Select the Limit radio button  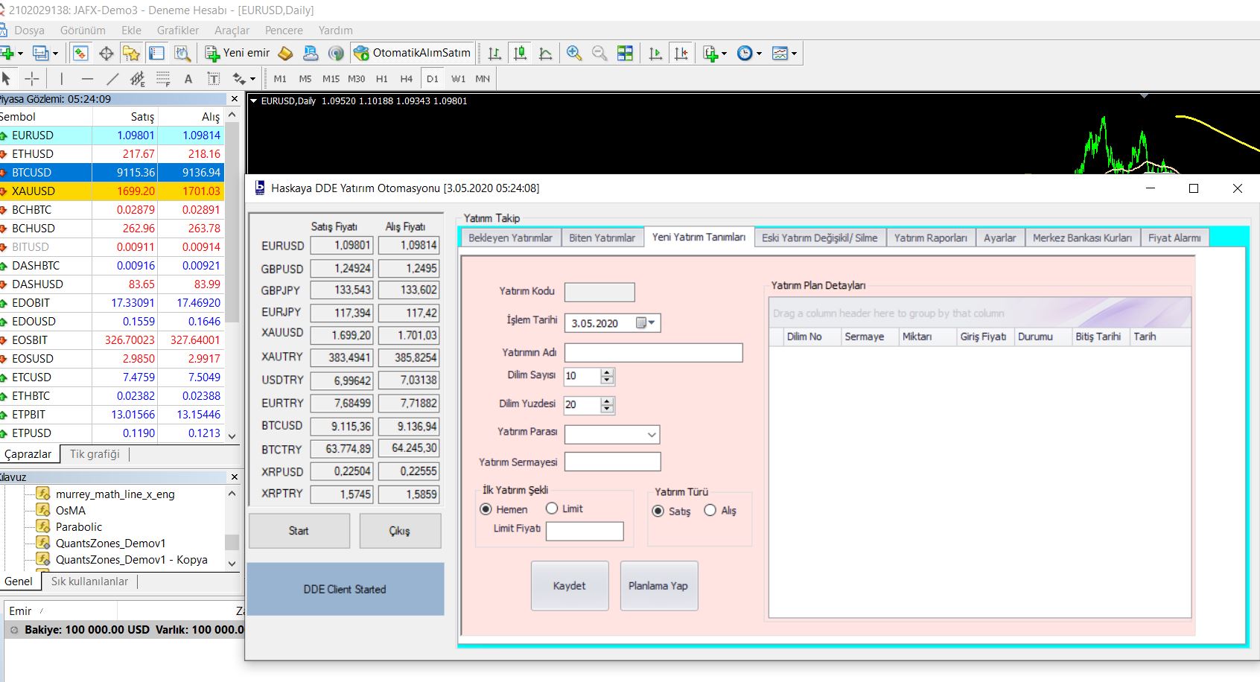pyautogui.click(x=552, y=509)
